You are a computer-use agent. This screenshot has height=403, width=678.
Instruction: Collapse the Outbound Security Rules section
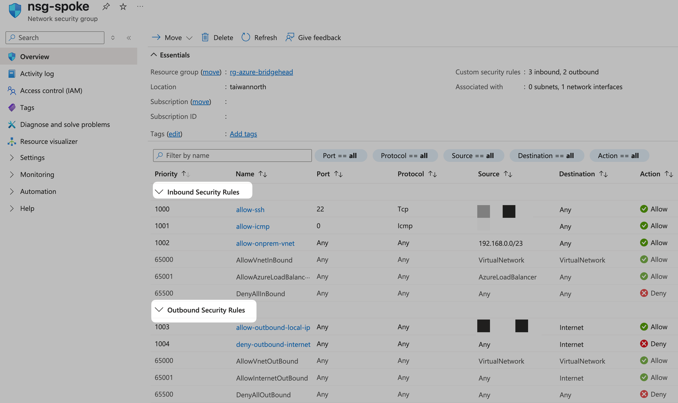pos(159,310)
